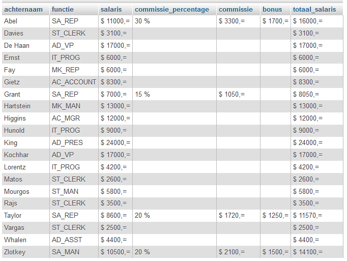Click Whalen's AD_ASST function cell
Viewport: 347px width, 261px height.
pyautogui.click(x=67, y=240)
